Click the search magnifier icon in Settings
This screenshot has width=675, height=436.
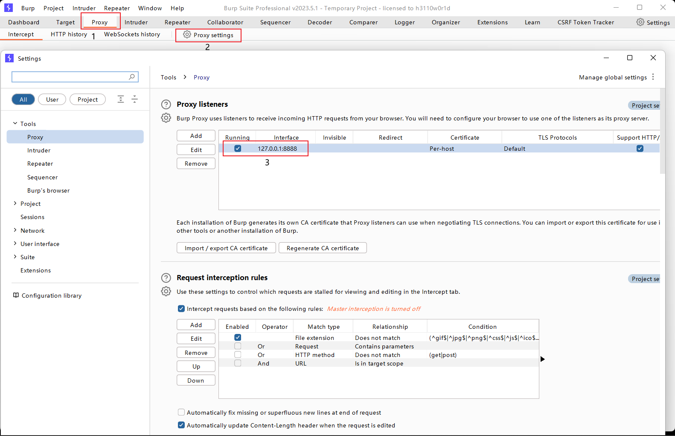(132, 77)
